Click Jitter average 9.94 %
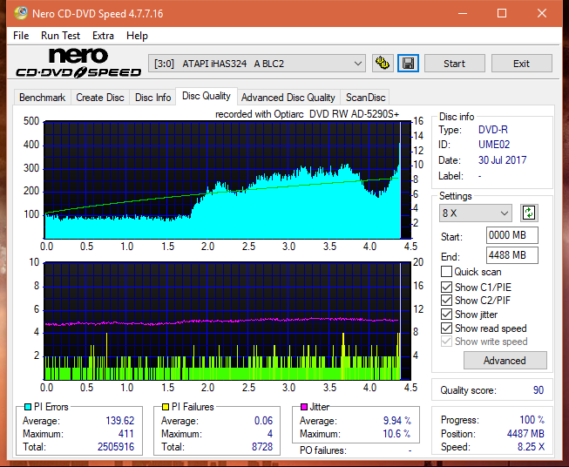 click(x=397, y=421)
